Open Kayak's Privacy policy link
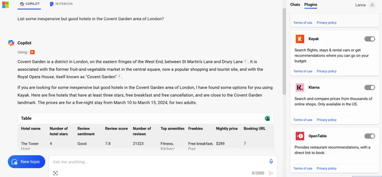 pos(326,71)
